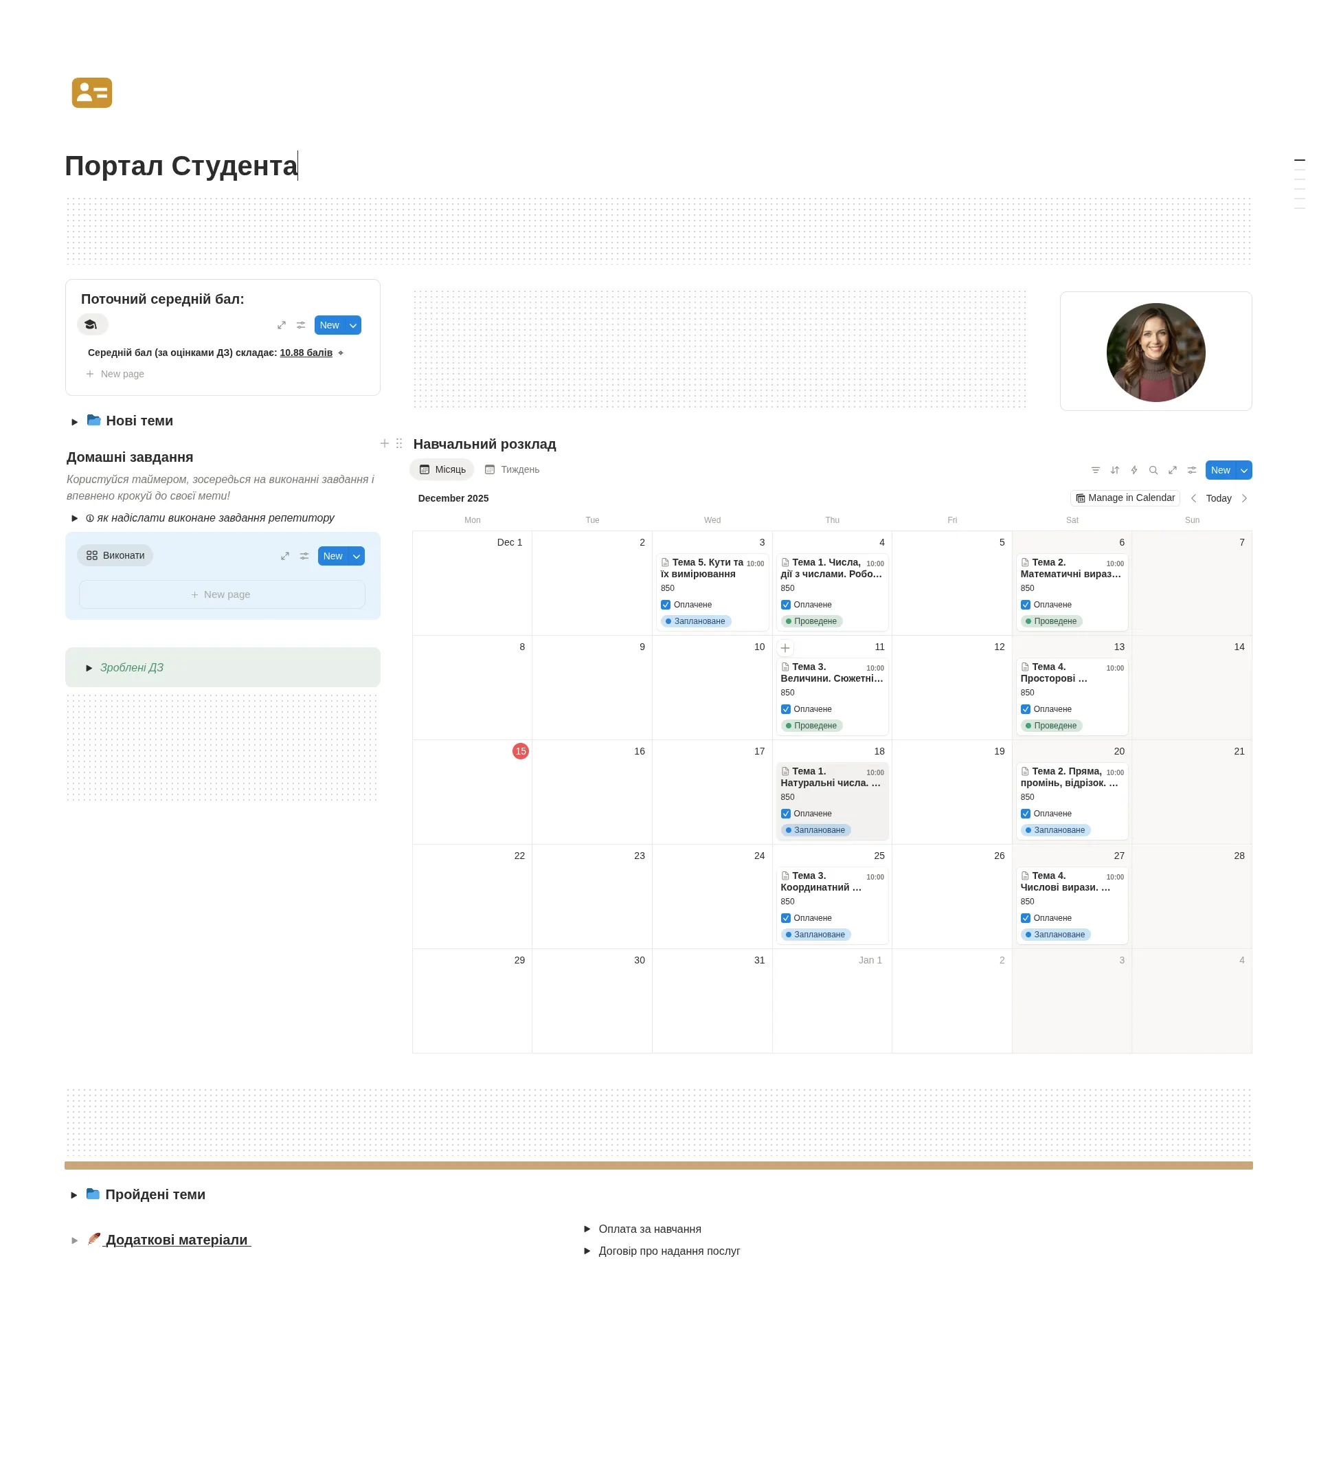
Task: Select the Виконати view tab
Action: pyautogui.click(x=115, y=555)
